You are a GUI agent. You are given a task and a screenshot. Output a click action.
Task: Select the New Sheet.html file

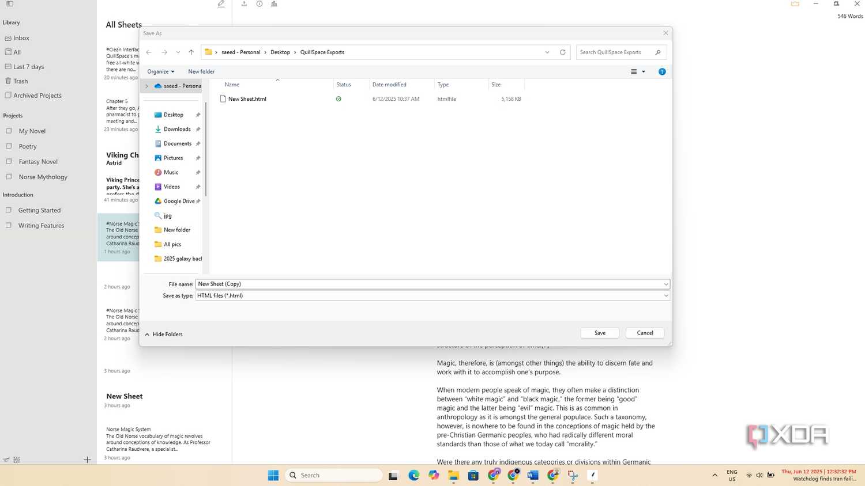point(247,99)
